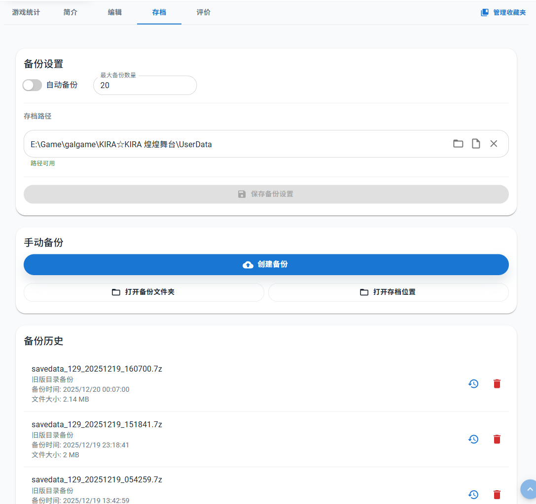Click the green 路径可用 status text
Image resolution: width=536 pixels, height=504 pixels.
point(43,163)
